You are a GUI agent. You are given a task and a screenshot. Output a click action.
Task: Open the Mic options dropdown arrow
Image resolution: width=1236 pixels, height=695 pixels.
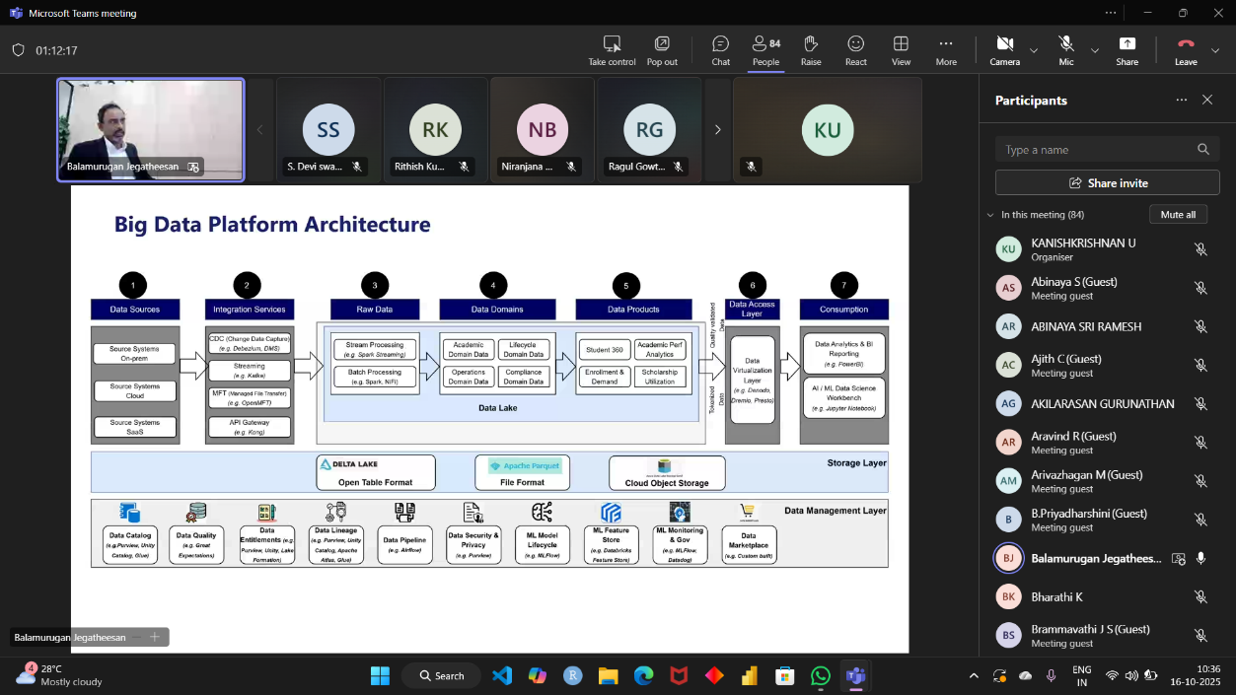(x=1094, y=50)
